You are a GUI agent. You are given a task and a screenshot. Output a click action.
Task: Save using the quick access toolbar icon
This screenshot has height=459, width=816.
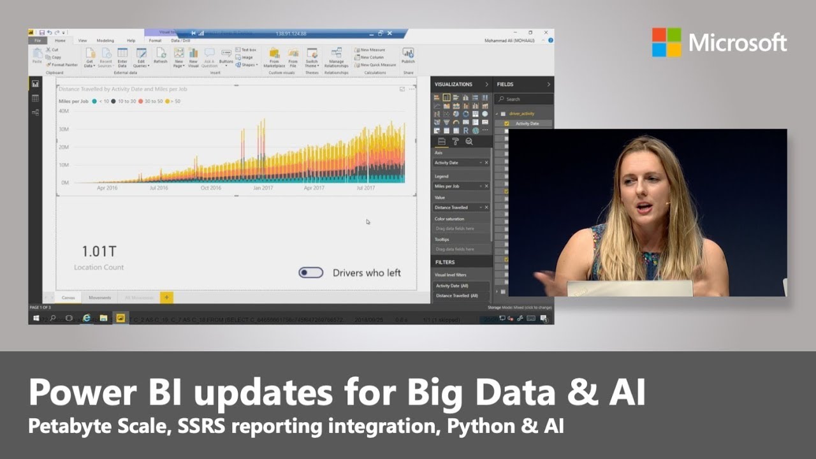click(41, 33)
